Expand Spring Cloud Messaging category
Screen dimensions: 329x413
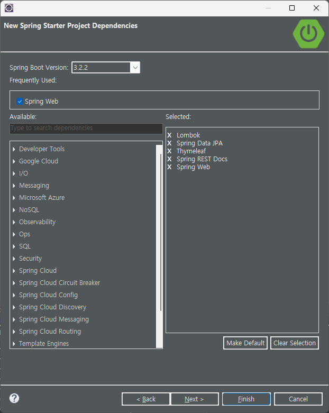click(x=14, y=319)
